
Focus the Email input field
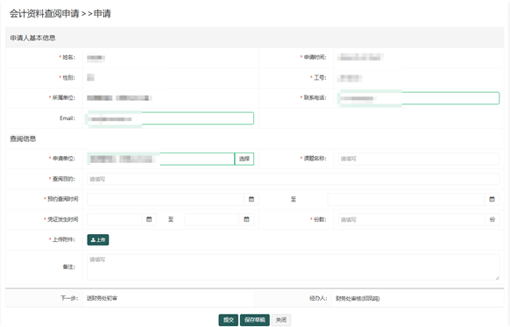(170, 118)
